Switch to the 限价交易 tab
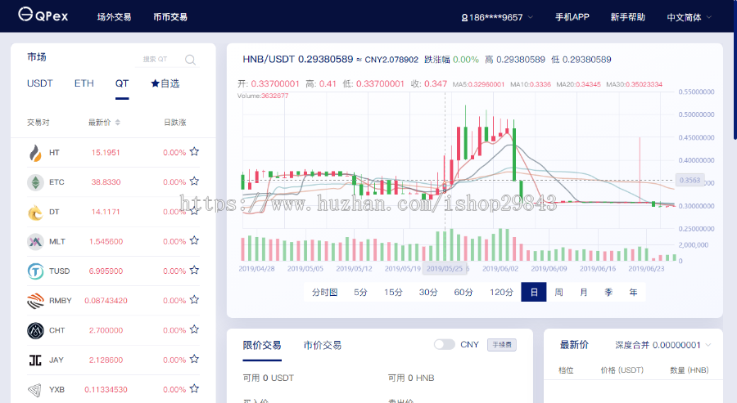This screenshot has width=737, height=403. pyautogui.click(x=262, y=345)
